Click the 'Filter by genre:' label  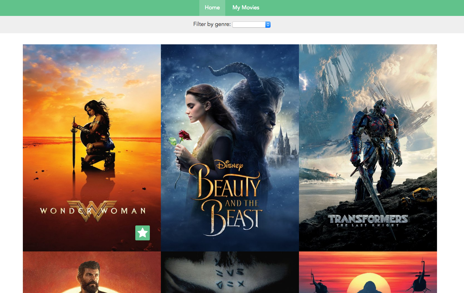[x=212, y=24]
